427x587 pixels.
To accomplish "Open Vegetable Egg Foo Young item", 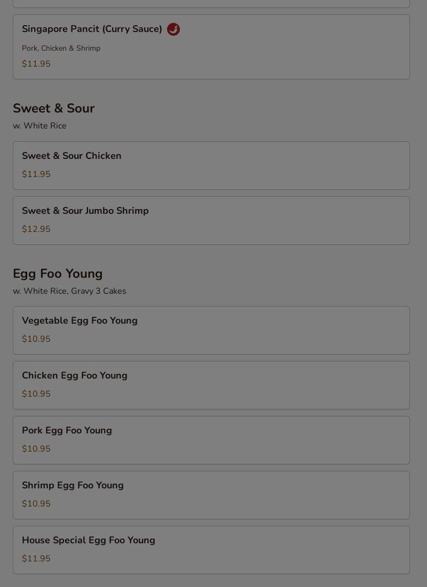I will pyautogui.click(x=80, y=321).
